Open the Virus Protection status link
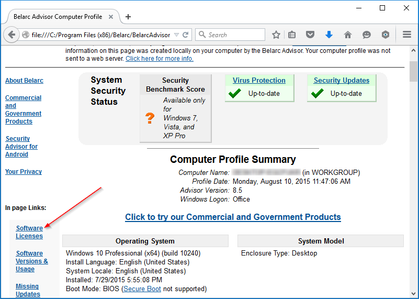 coord(259,81)
